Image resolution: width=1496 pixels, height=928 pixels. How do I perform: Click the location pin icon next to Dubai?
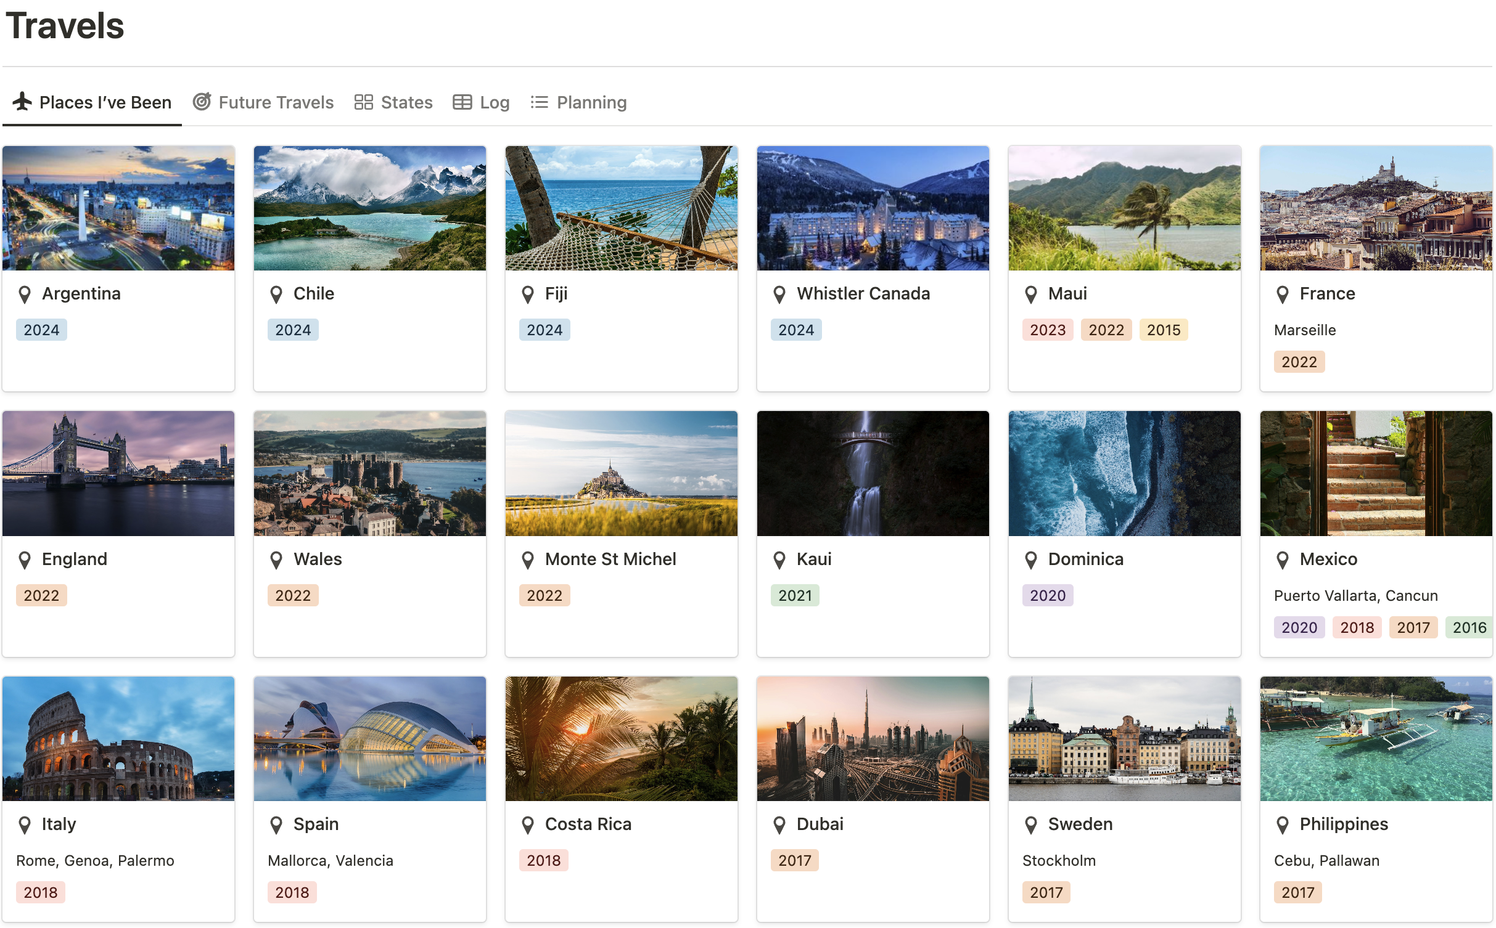tap(779, 825)
